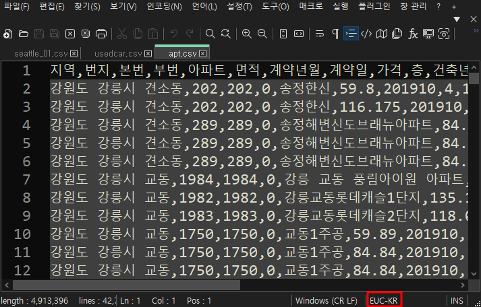Close the seattle_01.csv tab
481x307 pixels.
coord(74,54)
